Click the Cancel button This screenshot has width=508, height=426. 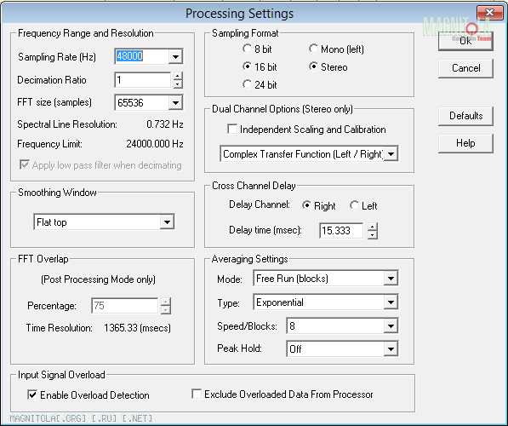(x=466, y=68)
